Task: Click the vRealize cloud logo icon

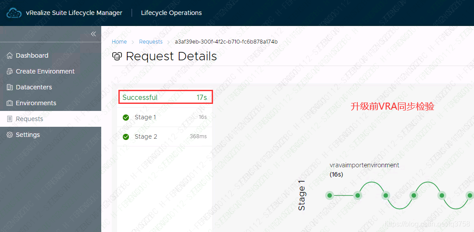Action: coord(13,13)
